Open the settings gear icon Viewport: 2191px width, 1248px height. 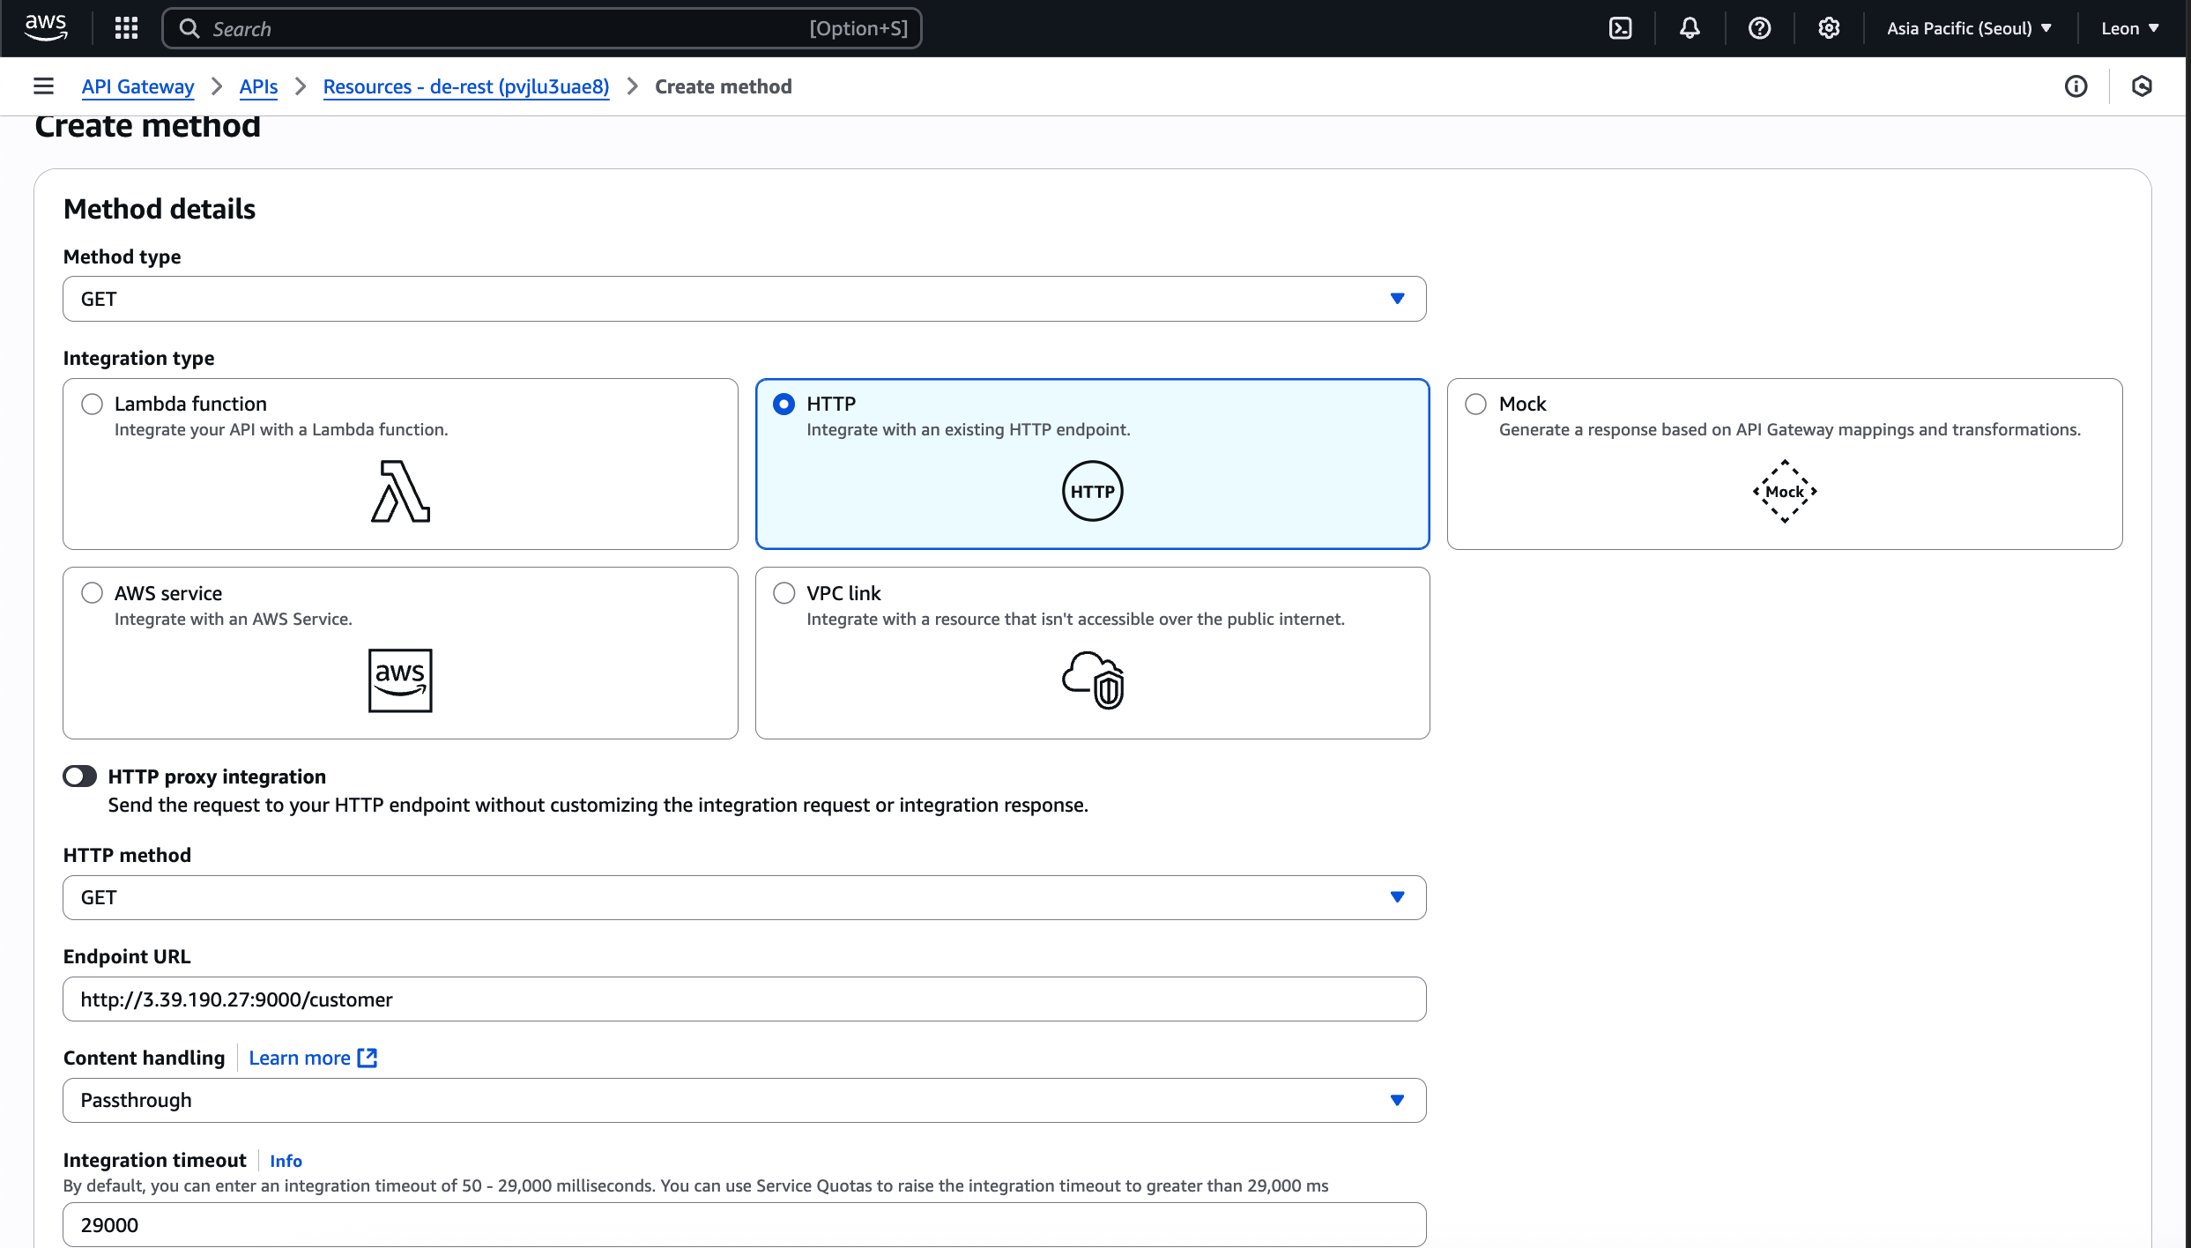[1829, 28]
